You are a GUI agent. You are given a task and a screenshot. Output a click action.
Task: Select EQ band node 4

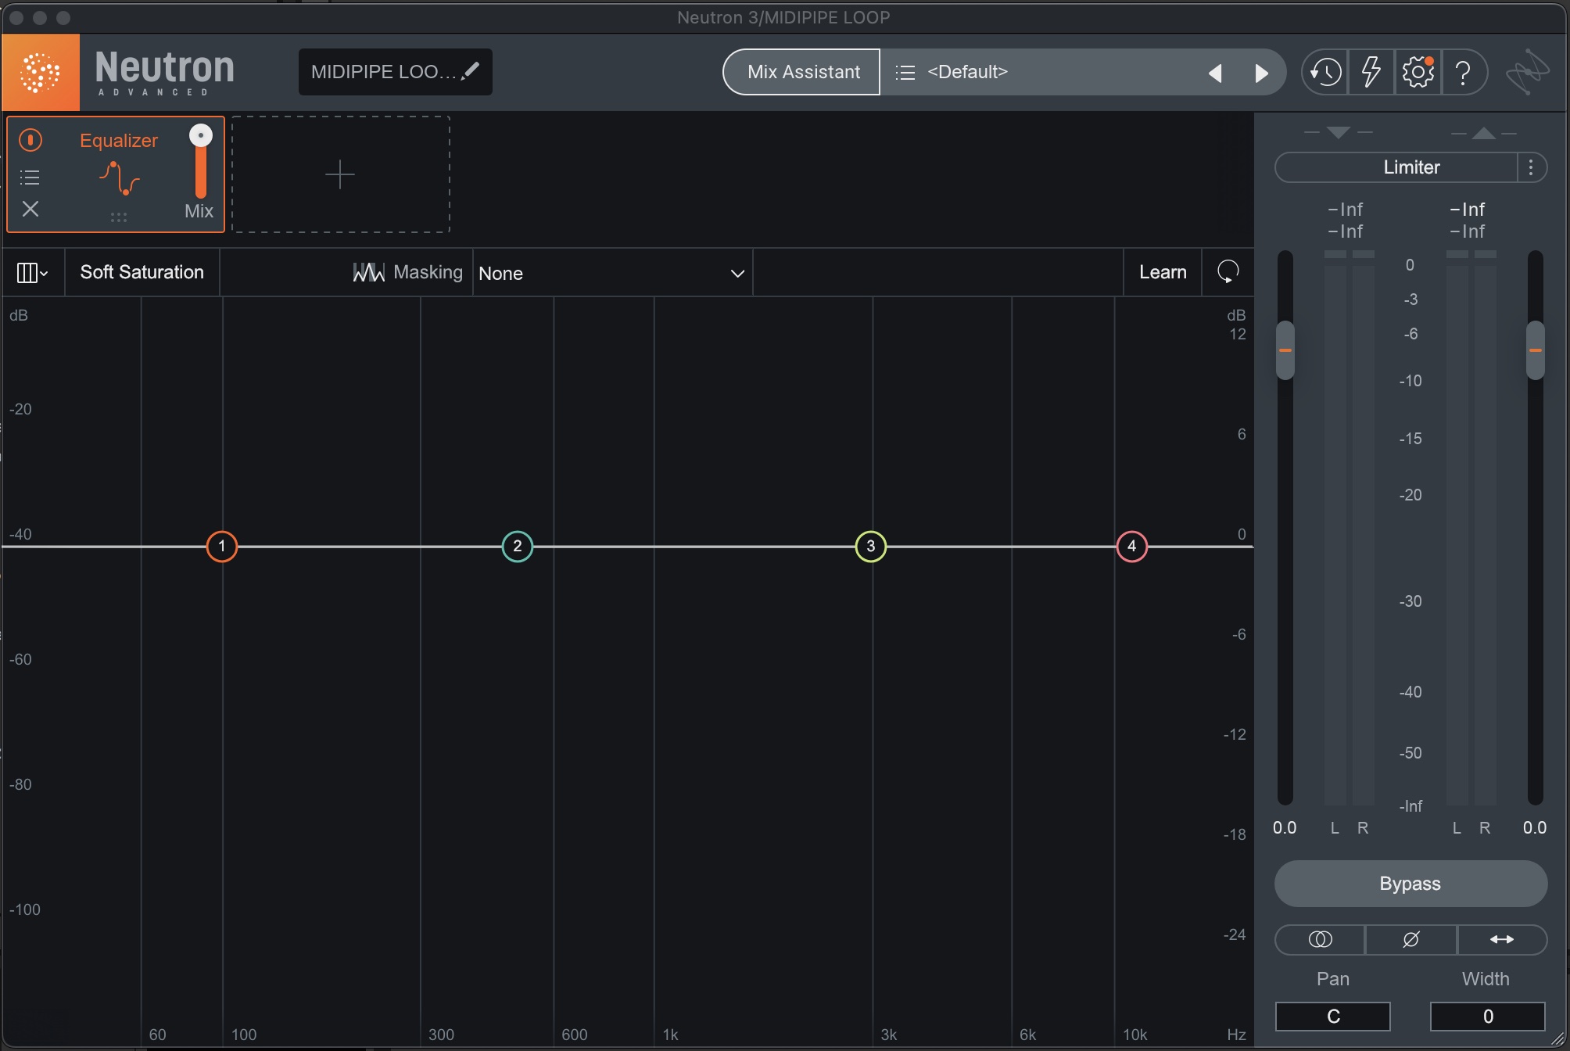[x=1131, y=546]
